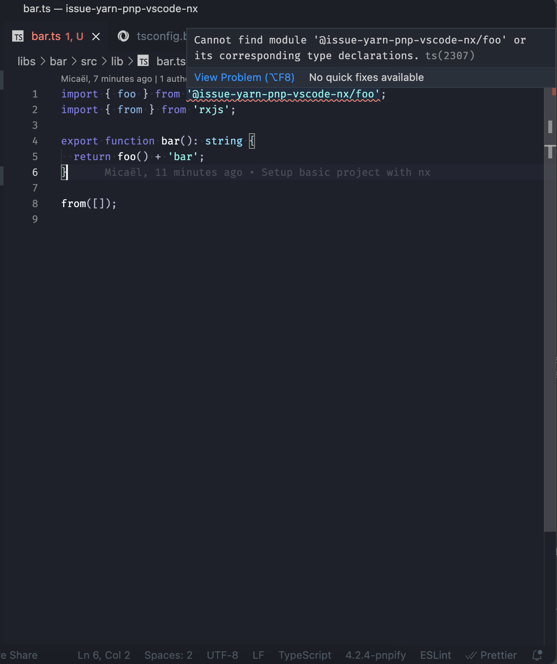Select the ESLint status bar item
Screen dimensions: 557x664
coord(435,655)
